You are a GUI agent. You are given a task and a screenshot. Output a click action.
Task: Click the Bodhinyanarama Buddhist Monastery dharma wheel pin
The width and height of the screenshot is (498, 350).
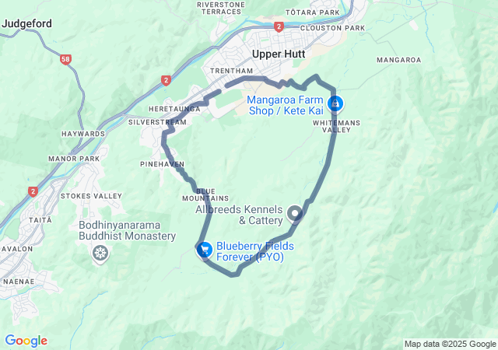(100, 254)
